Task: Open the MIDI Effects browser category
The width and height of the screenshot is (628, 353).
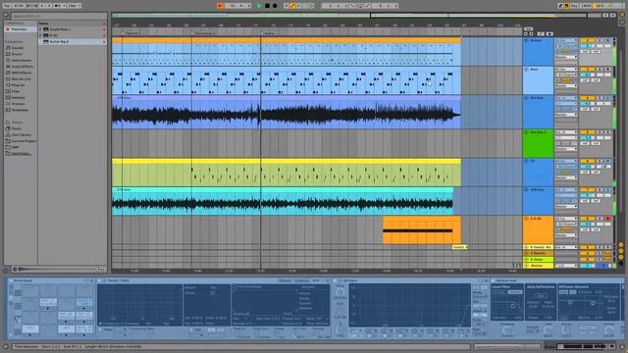Action: [x=22, y=73]
